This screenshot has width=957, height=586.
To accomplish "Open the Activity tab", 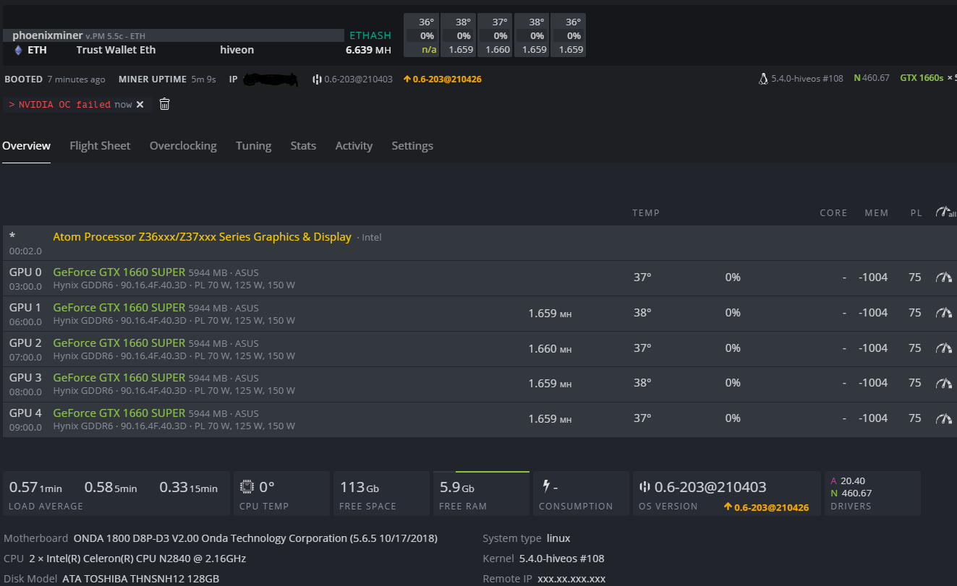I will [x=354, y=146].
